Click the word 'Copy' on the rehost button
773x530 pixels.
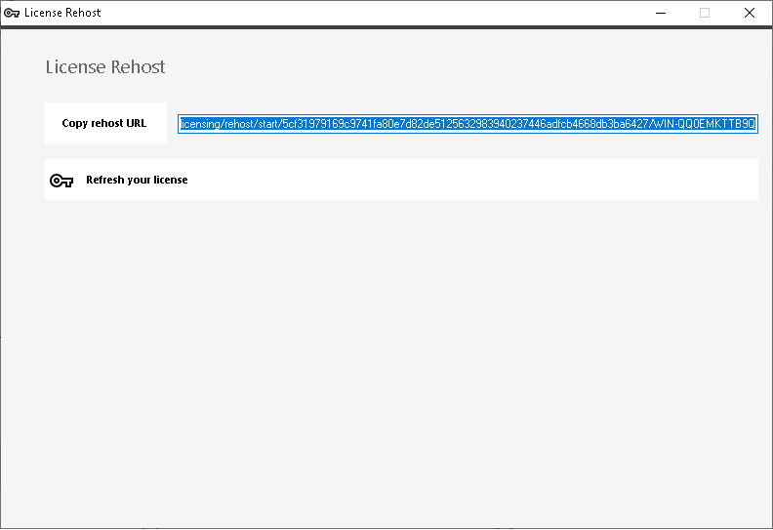pyautogui.click(x=74, y=123)
